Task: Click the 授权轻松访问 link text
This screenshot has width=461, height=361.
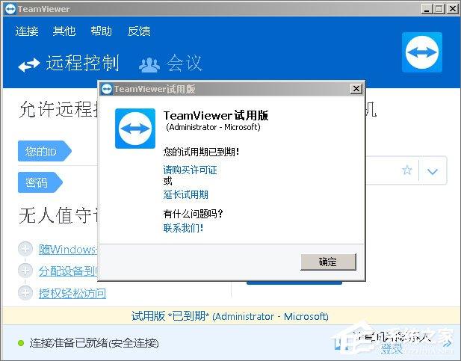Action: 72,293
